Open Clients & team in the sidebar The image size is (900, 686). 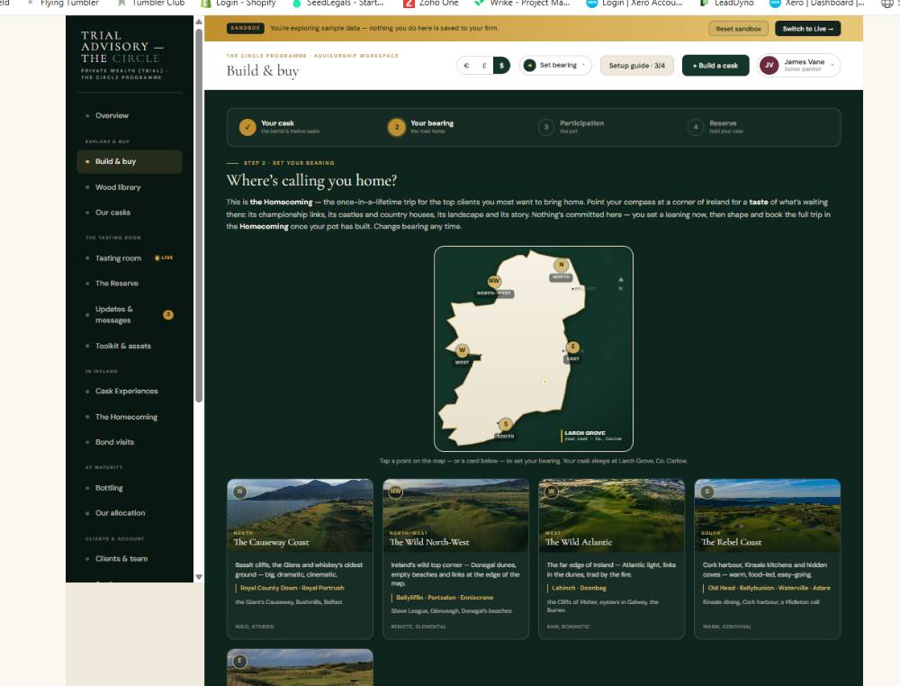[x=129, y=558]
